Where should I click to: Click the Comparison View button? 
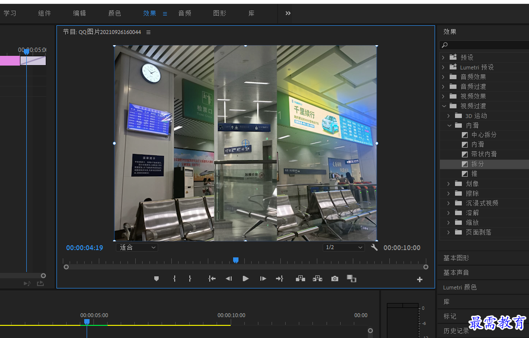tap(351, 279)
